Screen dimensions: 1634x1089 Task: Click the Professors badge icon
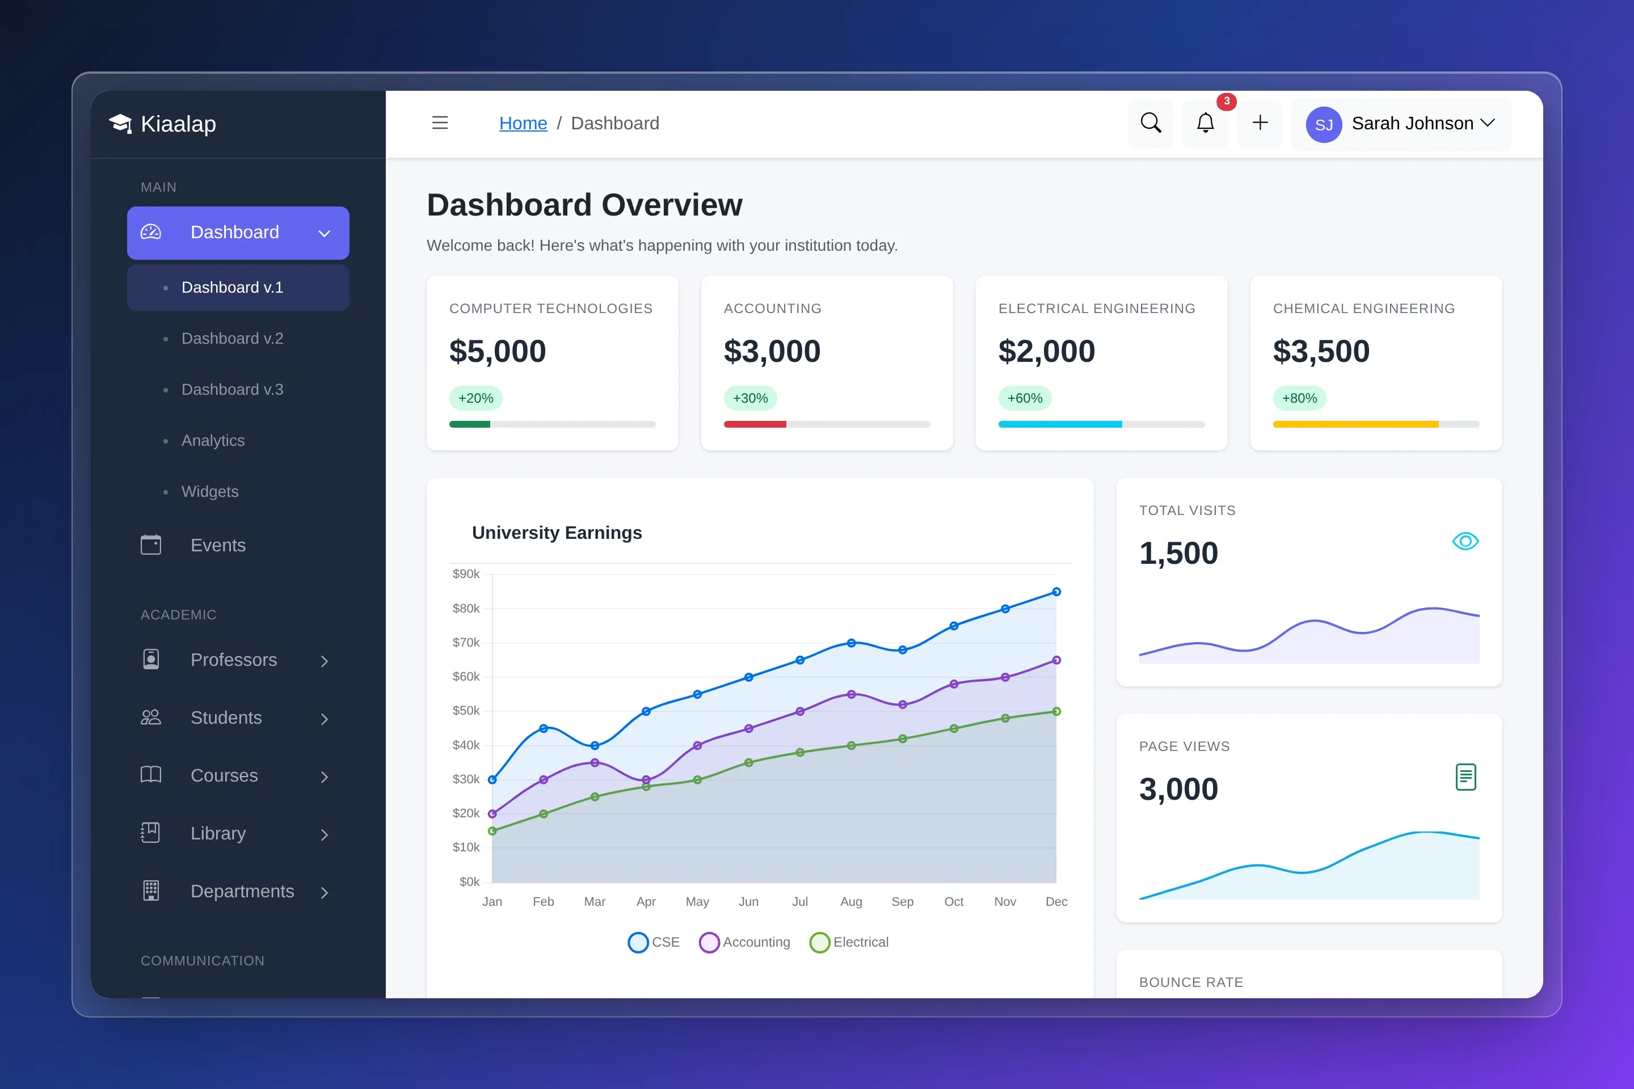pos(151,659)
